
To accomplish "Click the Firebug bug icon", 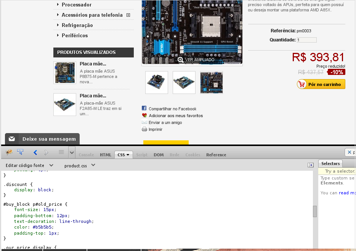I will [x=9, y=152].
